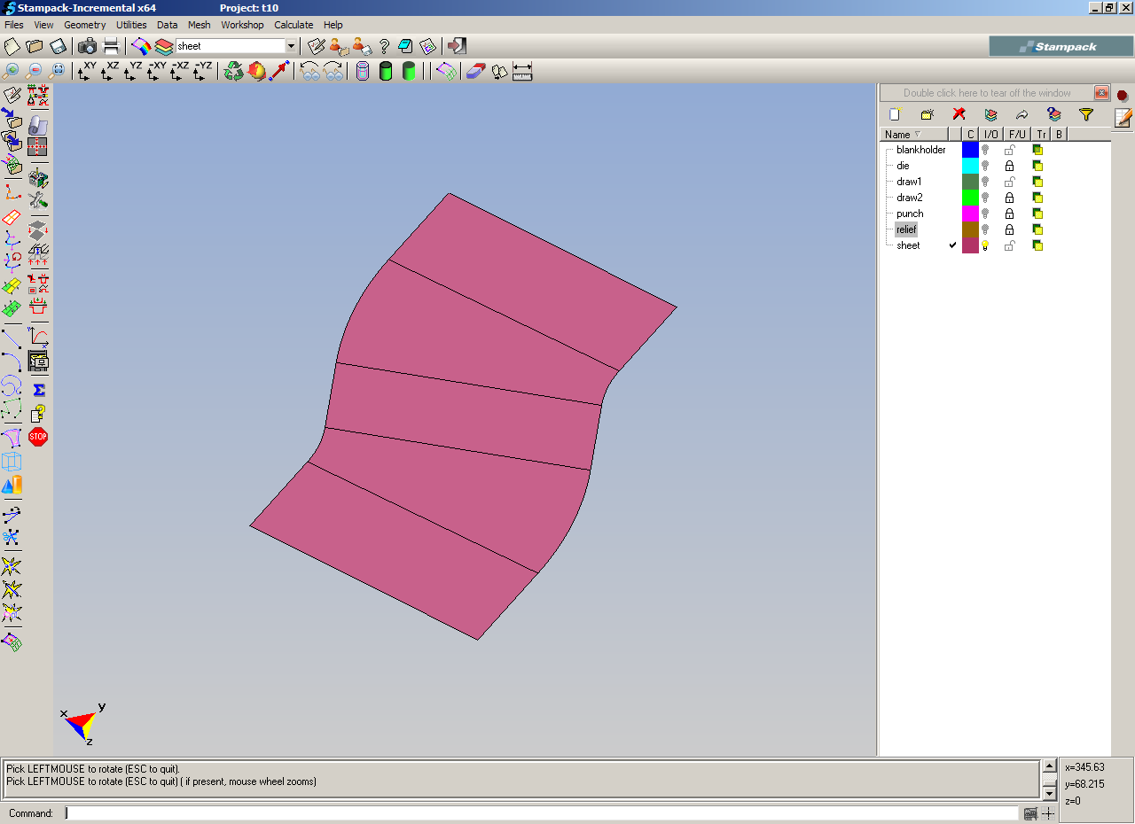Unlock the die layer padlock

[x=1009, y=166]
